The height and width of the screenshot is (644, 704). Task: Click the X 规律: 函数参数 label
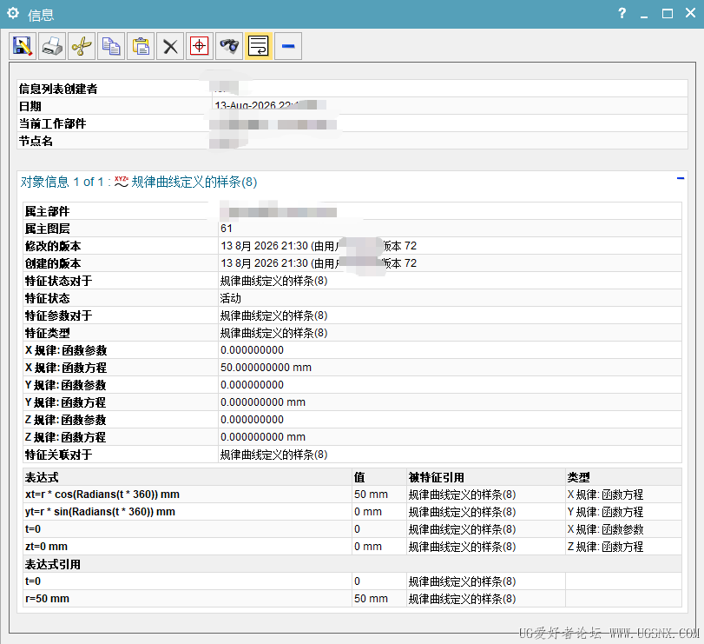pos(66,350)
